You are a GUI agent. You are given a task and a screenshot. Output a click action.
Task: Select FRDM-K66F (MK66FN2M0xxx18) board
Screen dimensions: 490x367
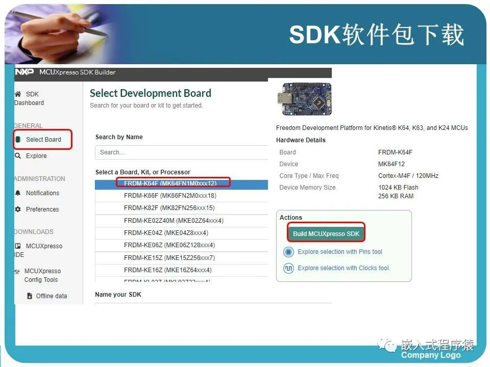tap(182, 196)
